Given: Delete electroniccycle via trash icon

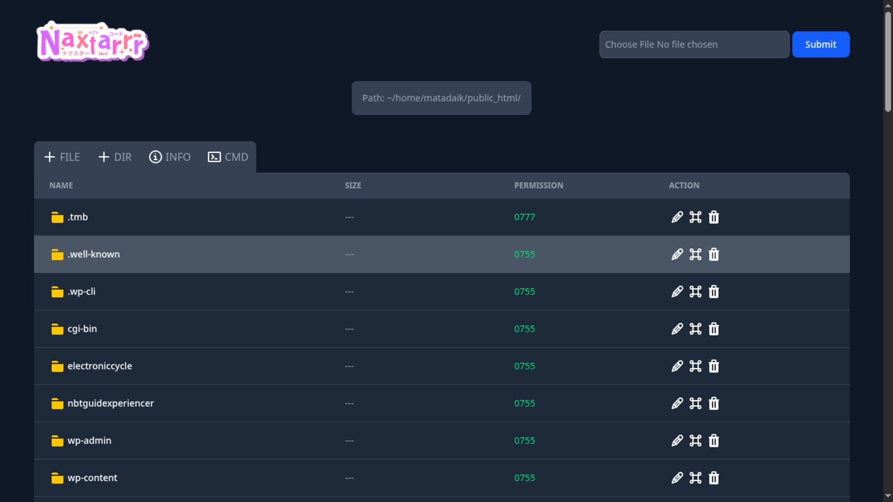Looking at the screenshot, I should click(713, 366).
